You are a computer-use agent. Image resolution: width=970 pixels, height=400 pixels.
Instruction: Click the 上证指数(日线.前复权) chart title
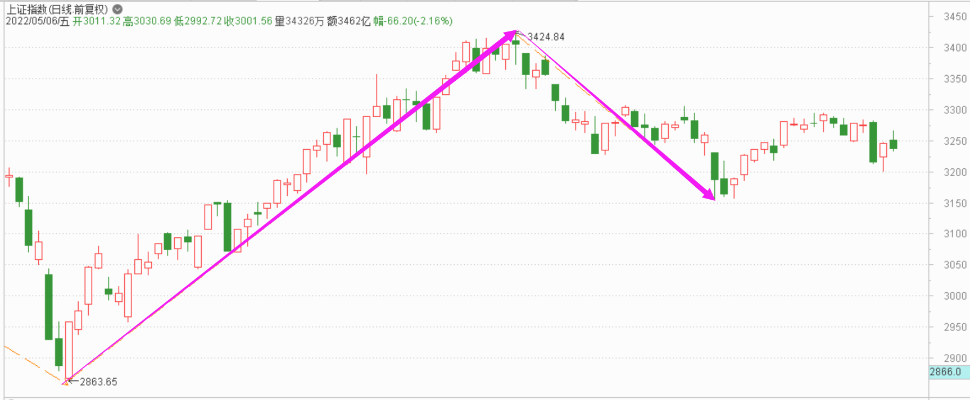[x=57, y=10]
